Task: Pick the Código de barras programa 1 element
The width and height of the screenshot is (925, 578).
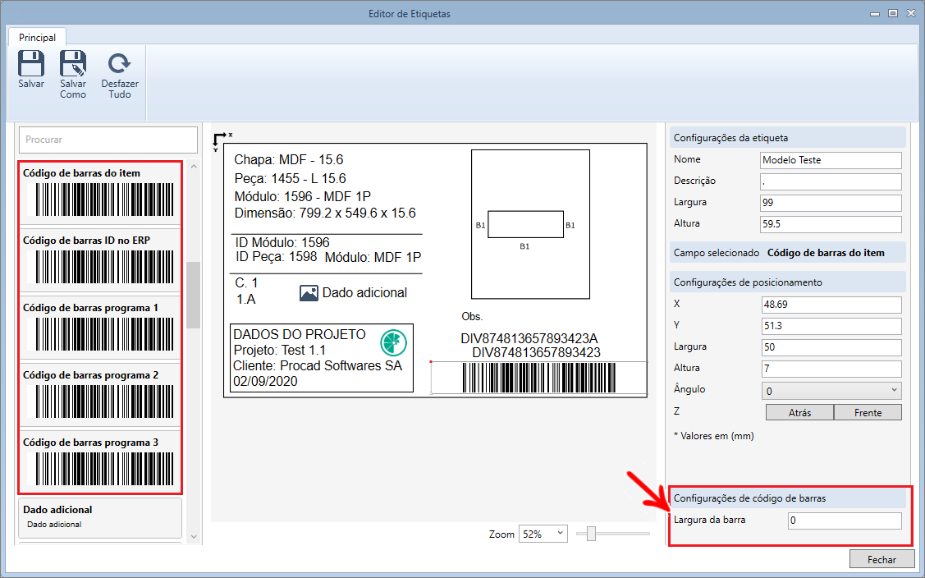Action: pos(100,327)
